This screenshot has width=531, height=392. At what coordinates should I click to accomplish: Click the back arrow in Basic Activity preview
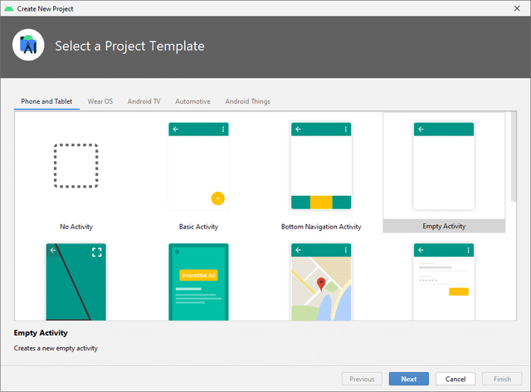click(175, 130)
